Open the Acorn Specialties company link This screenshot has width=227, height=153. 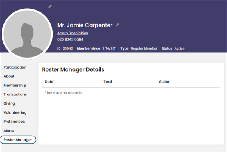tap(73, 33)
